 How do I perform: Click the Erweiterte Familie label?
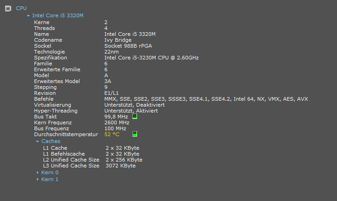click(57, 69)
